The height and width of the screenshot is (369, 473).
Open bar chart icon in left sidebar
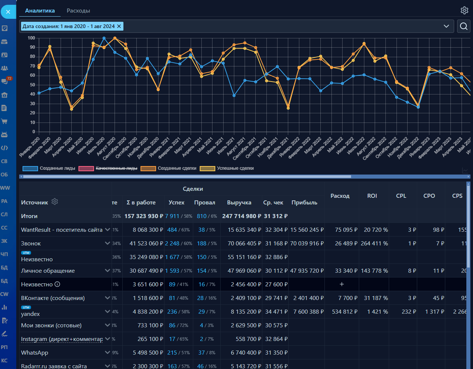tap(4, 307)
